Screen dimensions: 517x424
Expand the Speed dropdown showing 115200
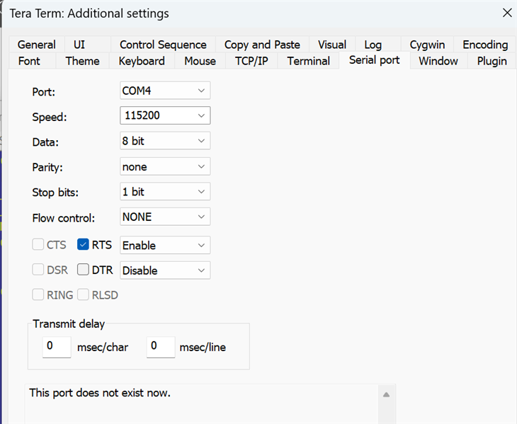tap(165, 115)
